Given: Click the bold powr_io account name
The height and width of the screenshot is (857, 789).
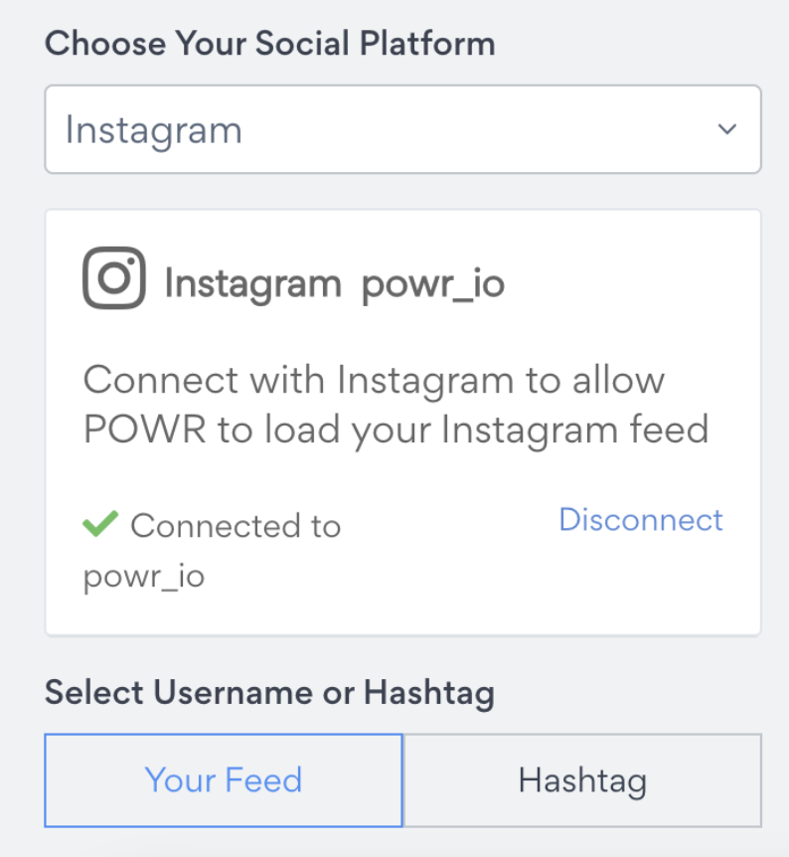Looking at the screenshot, I should coord(433,284).
